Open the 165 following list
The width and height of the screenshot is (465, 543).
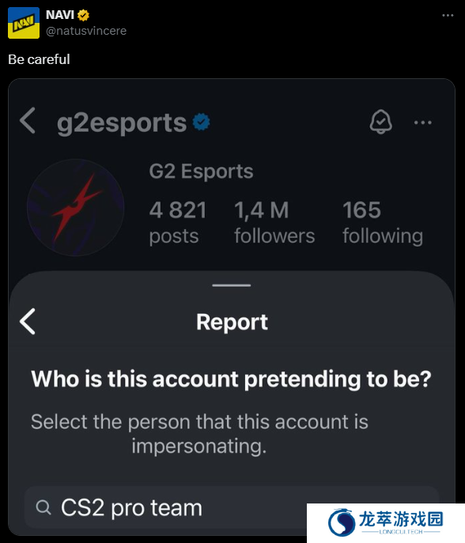click(x=383, y=222)
